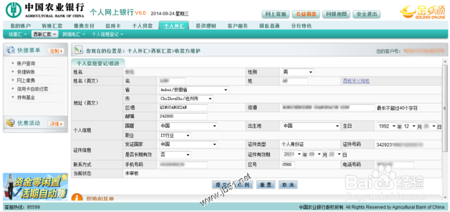Screen dimensions: 450x212
Task: Click the 定制 customize button
Action: click(56, 51)
